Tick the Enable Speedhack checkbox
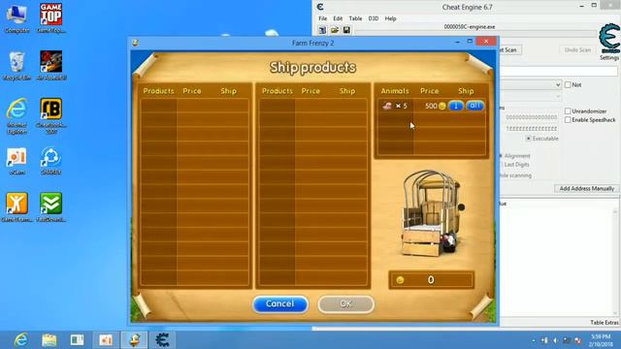 coord(568,120)
